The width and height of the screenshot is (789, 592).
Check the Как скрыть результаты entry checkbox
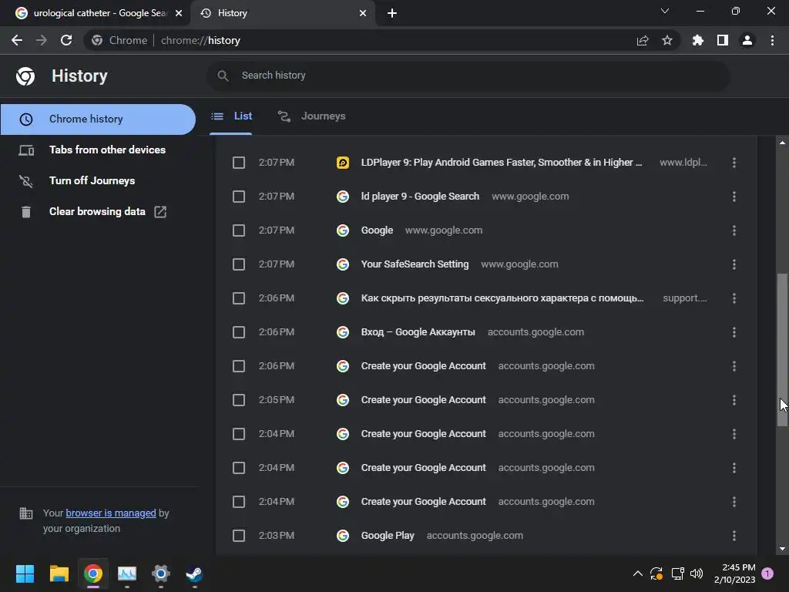pos(239,298)
